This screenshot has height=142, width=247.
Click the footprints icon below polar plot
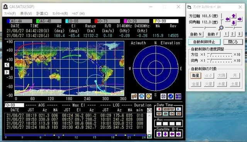(134, 96)
